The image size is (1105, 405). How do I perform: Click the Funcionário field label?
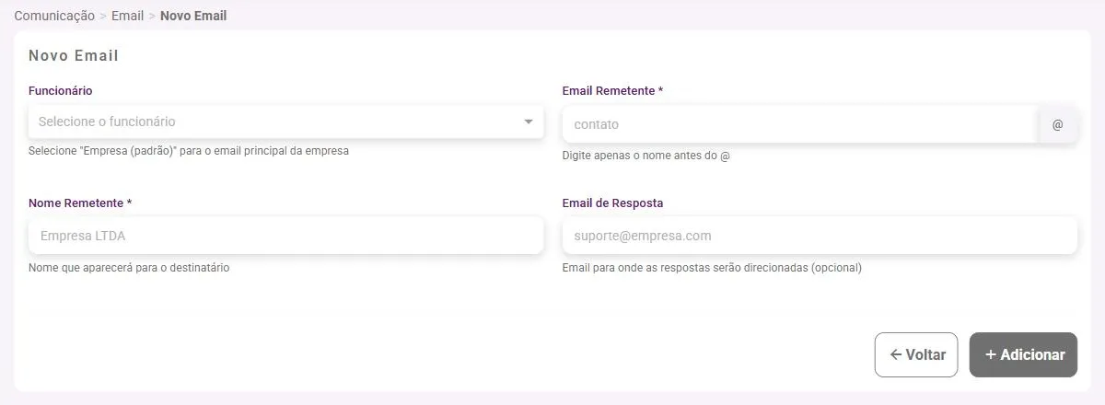(61, 90)
